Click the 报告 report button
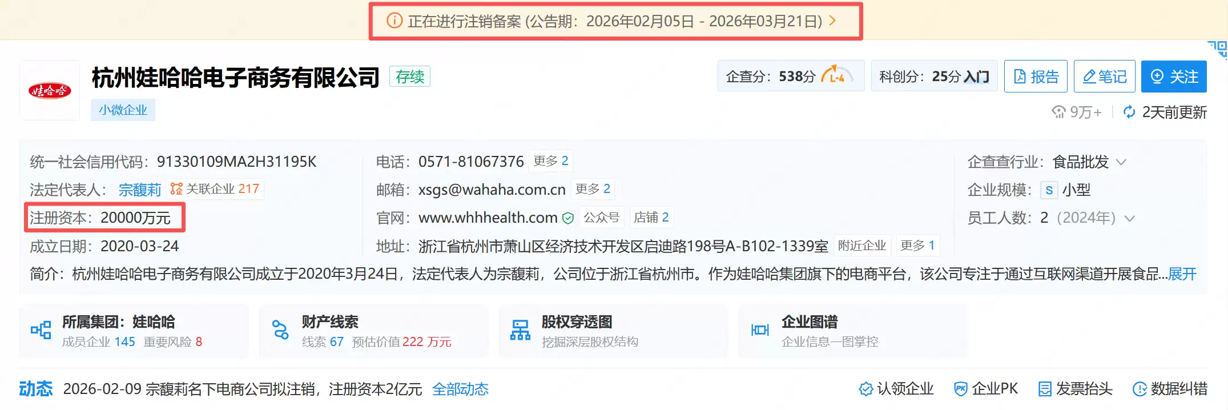This screenshot has height=410, width=1228. tap(1036, 77)
